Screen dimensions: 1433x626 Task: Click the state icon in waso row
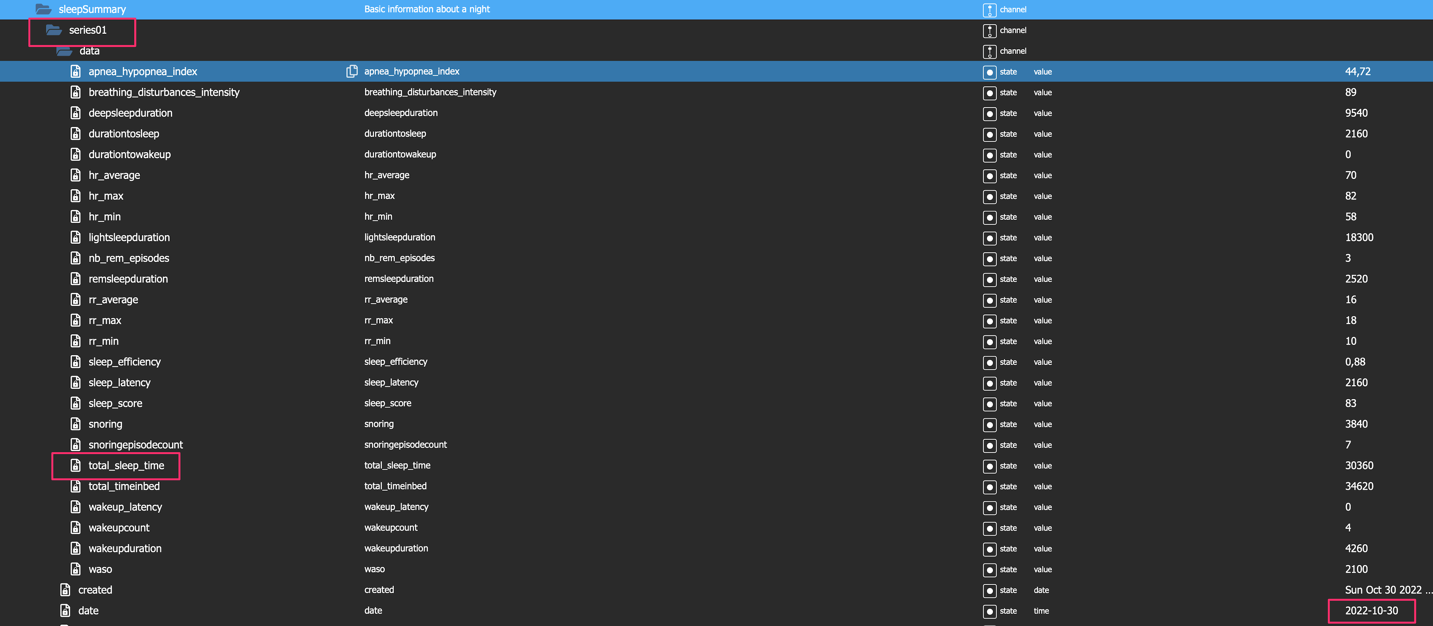[989, 569]
